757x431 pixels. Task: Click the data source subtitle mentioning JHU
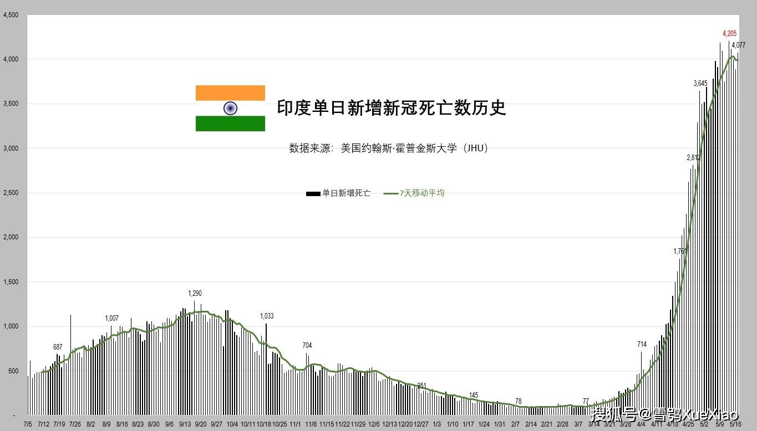click(389, 148)
